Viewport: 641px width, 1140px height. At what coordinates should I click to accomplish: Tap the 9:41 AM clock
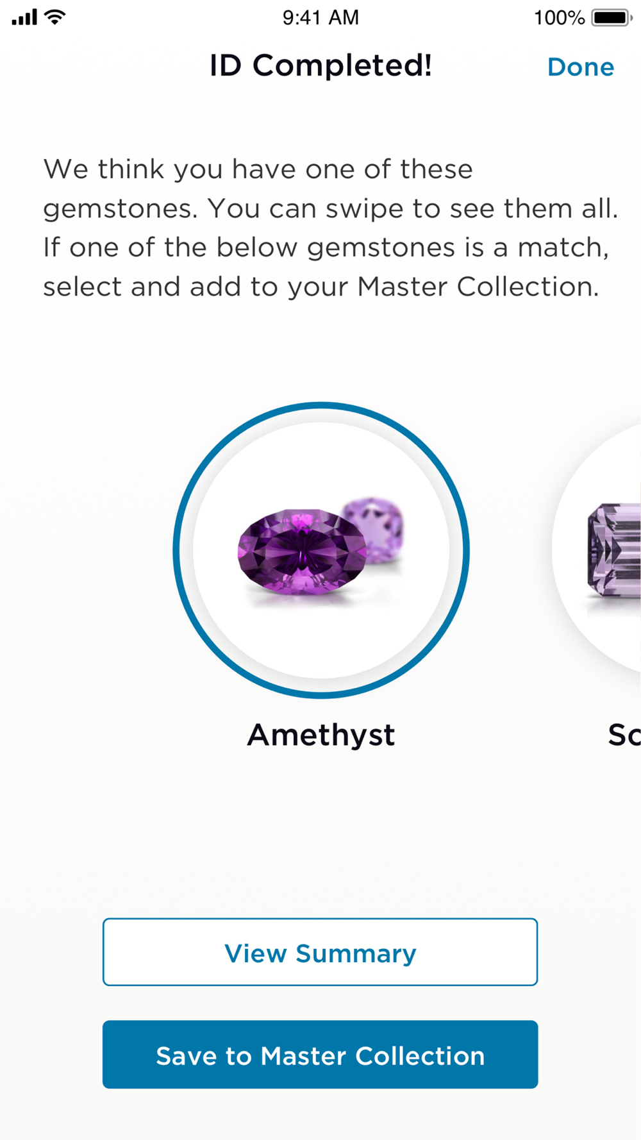(320, 17)
